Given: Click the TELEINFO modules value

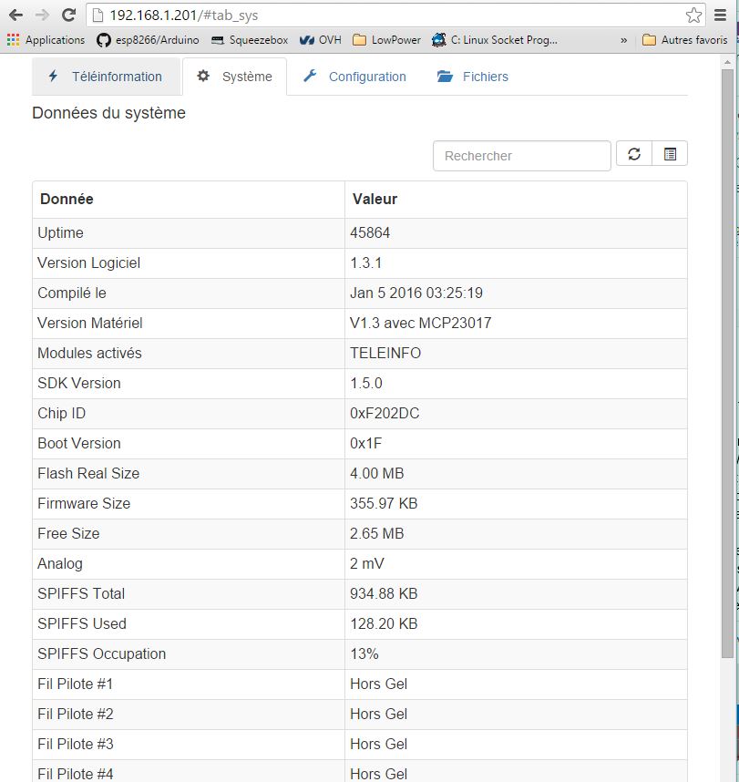Looking at the screenshot, I should coord(385,353).
